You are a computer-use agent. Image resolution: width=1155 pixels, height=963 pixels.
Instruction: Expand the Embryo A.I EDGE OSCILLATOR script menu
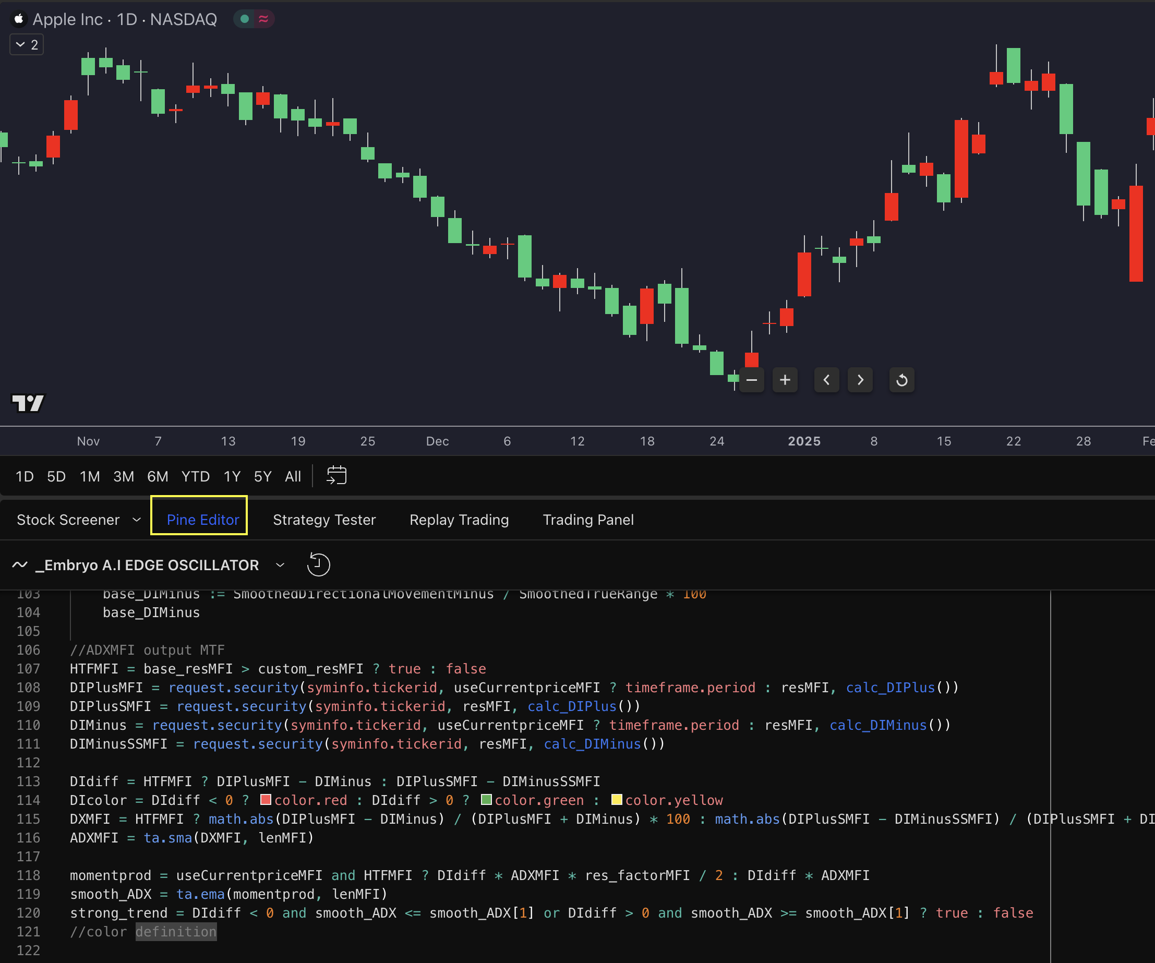point(280,565)
